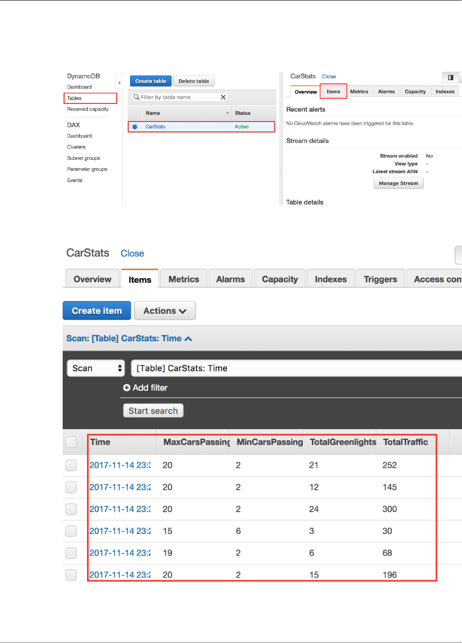Click the Create table button

[x=151, y=81]
